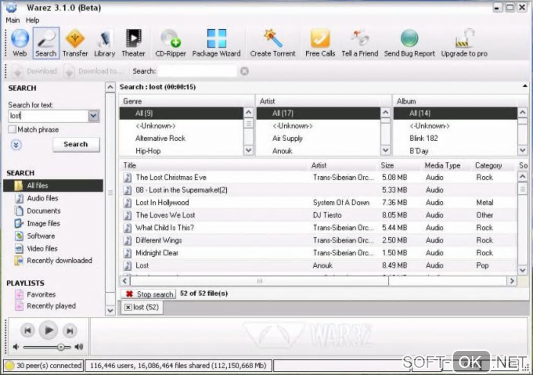This screenshot has height=375, width=533.
Task: Click the Search button in sidebar
Action: tap(76, 144)
